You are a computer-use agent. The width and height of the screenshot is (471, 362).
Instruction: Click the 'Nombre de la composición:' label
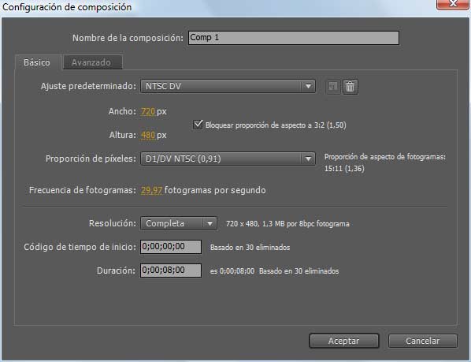coord(128,38)
